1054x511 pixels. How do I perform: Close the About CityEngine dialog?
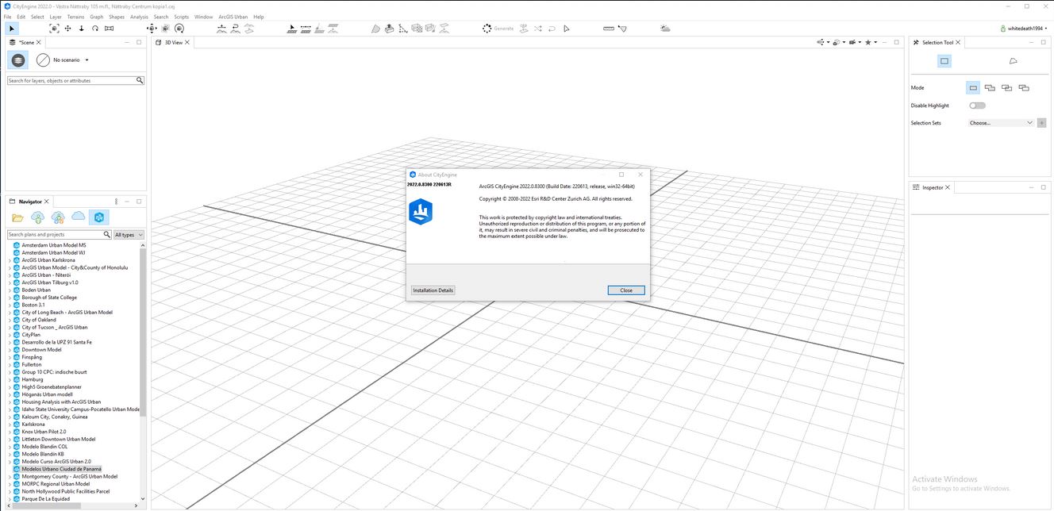tap(625, 290)
